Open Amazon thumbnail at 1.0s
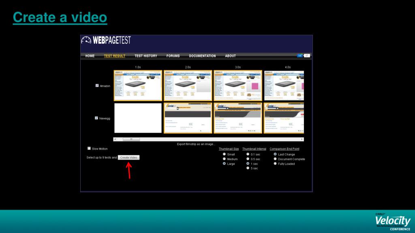This screenshot has width=415, height=233. [138, 86]
